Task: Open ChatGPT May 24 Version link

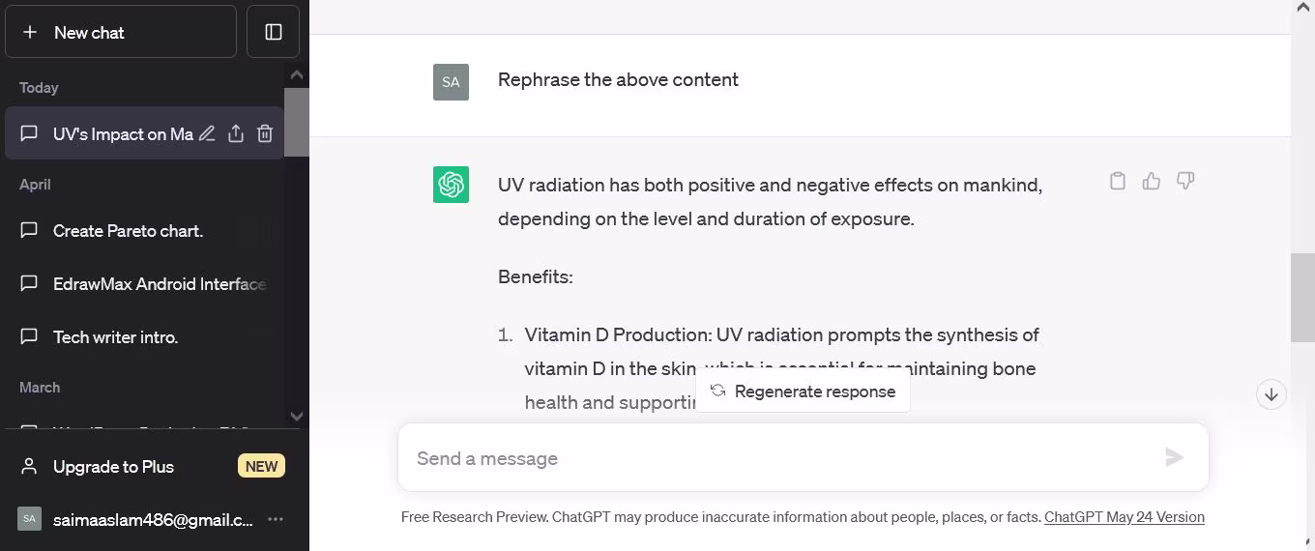Action: [1124, 517]
